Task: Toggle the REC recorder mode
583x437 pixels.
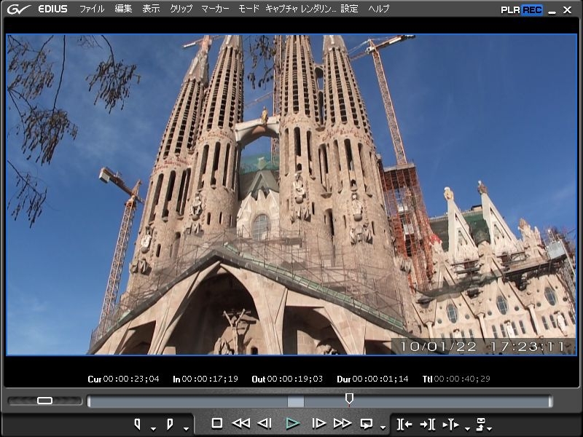Action: [x=532, y=9]
